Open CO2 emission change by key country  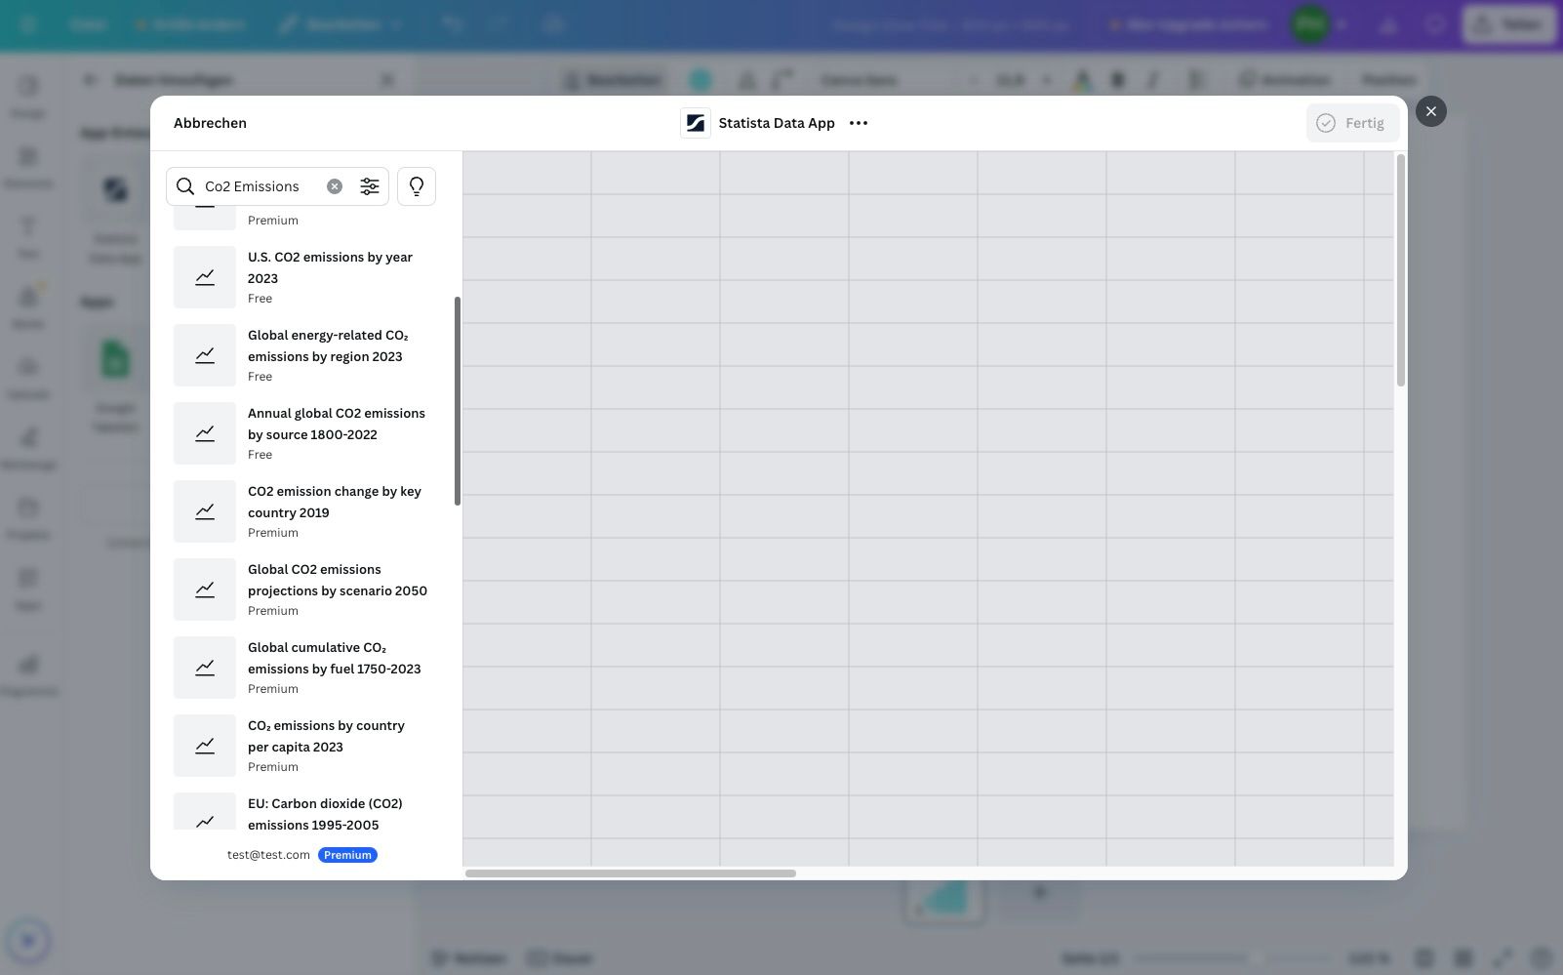334,503
